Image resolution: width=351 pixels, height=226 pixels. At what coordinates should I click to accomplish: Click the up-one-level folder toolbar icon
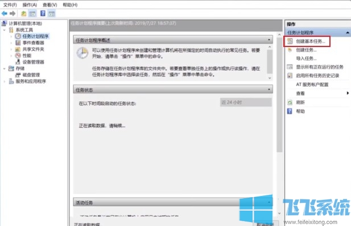pyautogui.click(x=23, y=14)
